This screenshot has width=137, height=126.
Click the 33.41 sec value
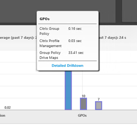coord(76,53)
